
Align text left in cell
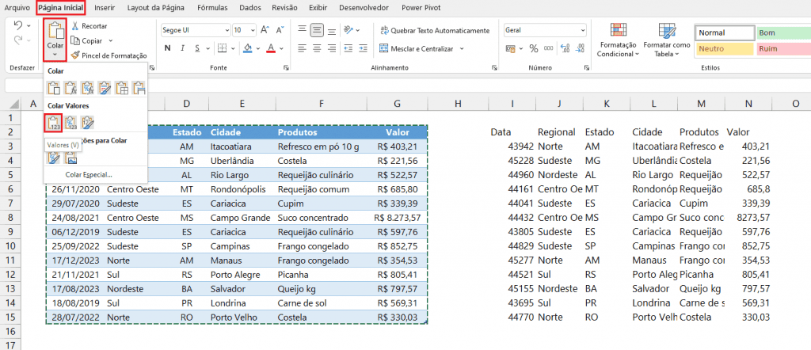(x=302, y=48)
